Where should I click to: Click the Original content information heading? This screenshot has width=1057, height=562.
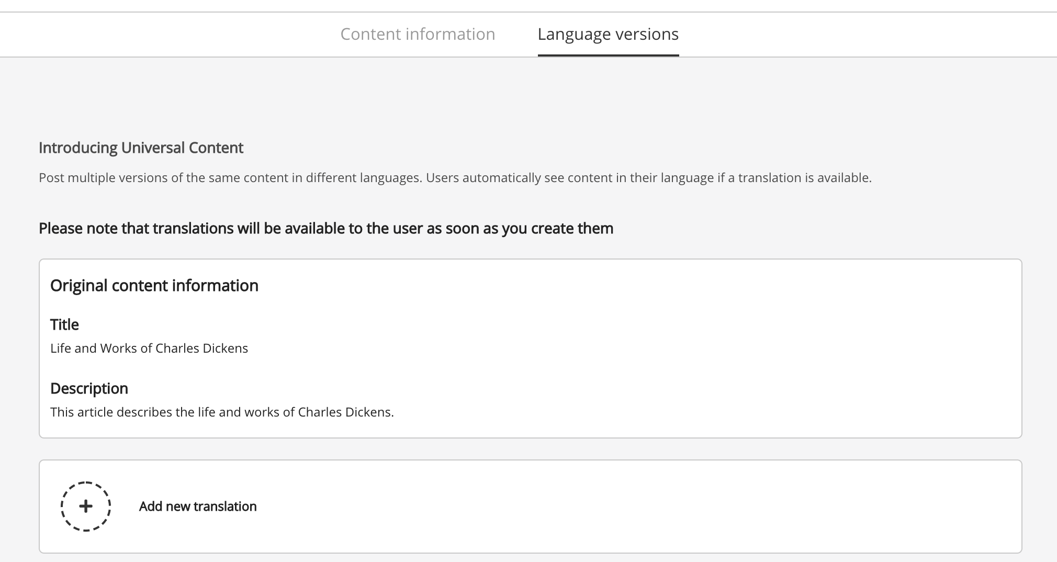(x=154, y=286)
